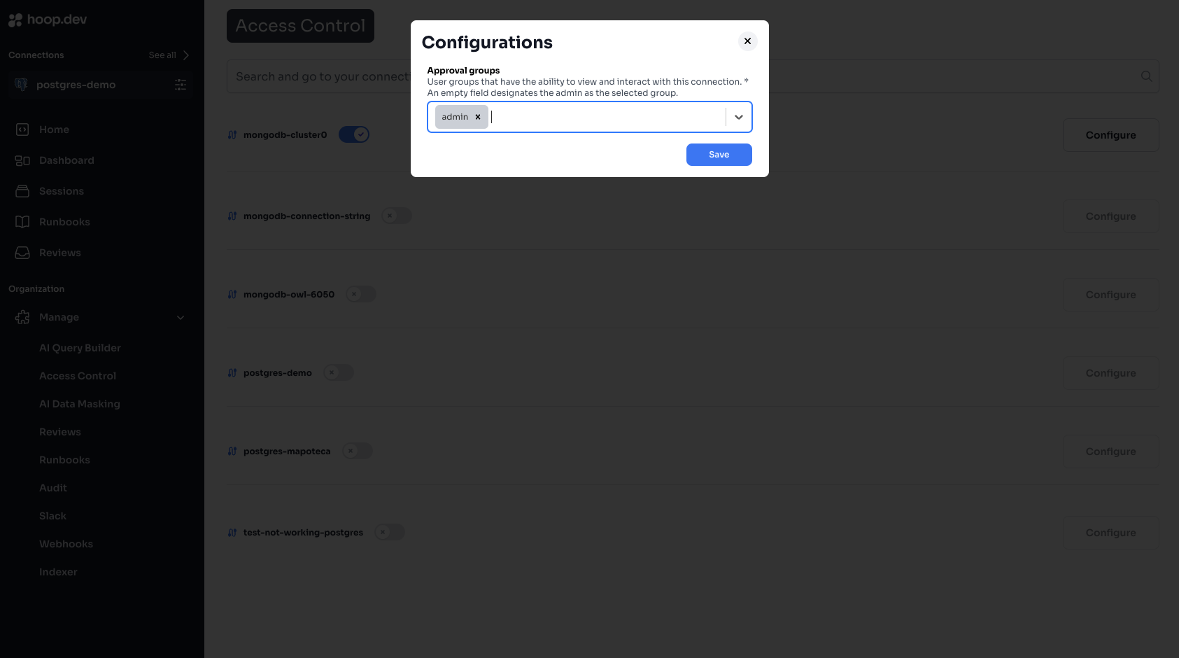Configure the postgres-demo connection
Viewport: 1179px width, 658px height.
[x=1110, y=372]
